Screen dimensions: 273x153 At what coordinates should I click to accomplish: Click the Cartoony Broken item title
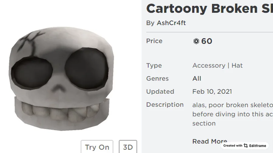(210, 8)
